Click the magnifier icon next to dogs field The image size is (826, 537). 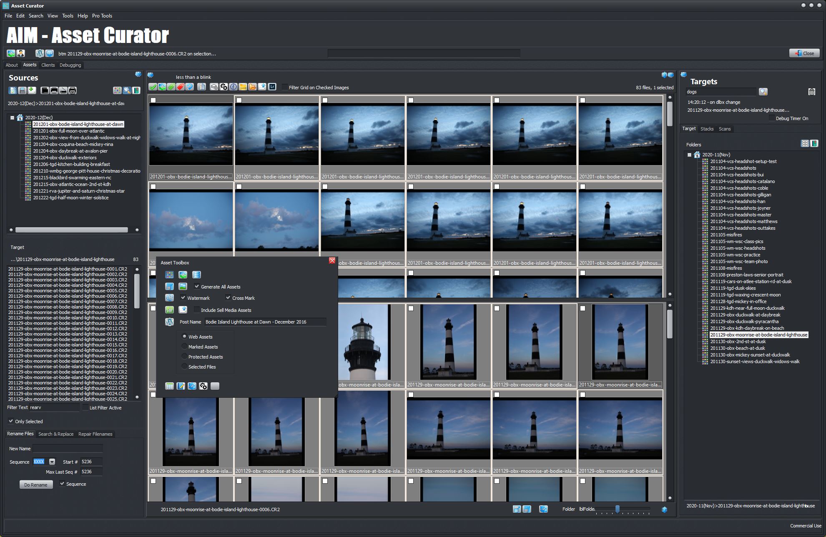tap(763, 92)
